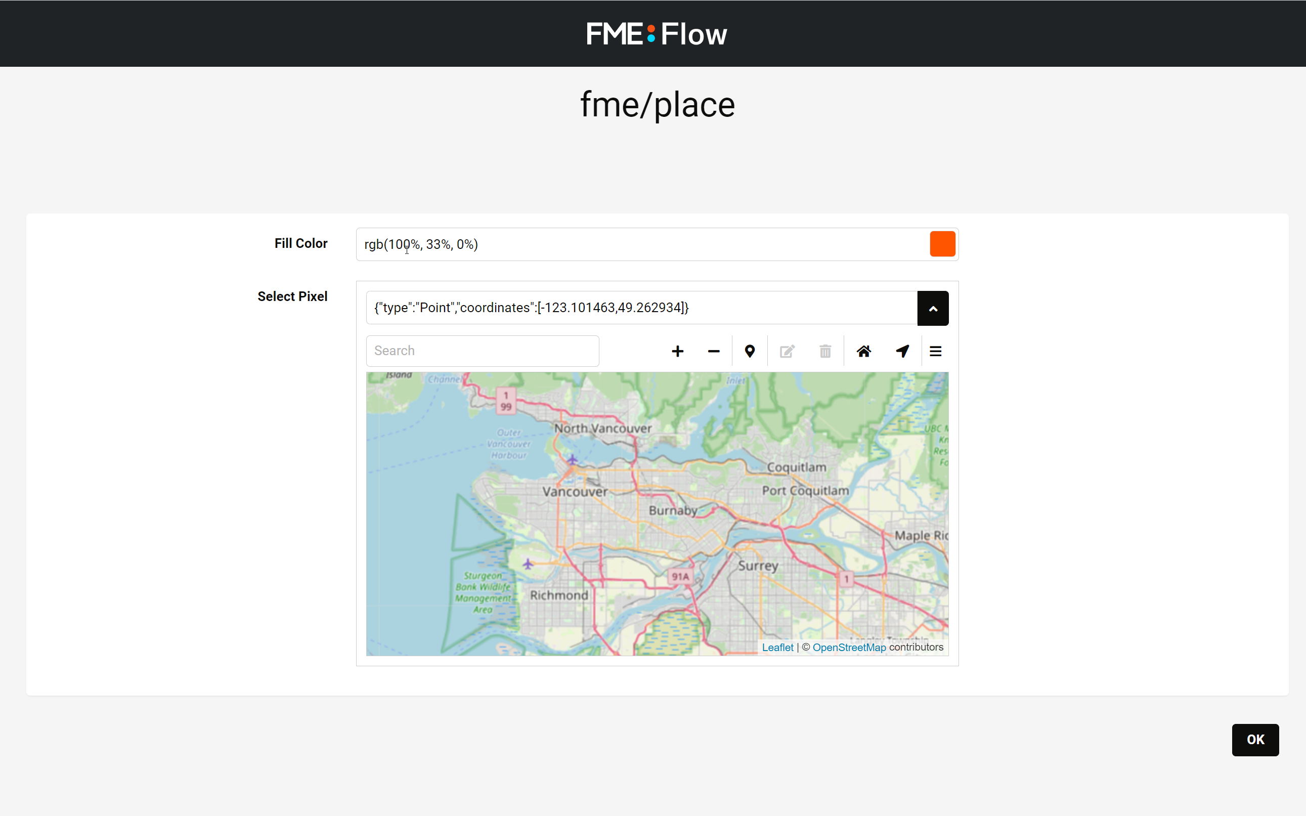Click the map Search field

(x=482, y=351)
